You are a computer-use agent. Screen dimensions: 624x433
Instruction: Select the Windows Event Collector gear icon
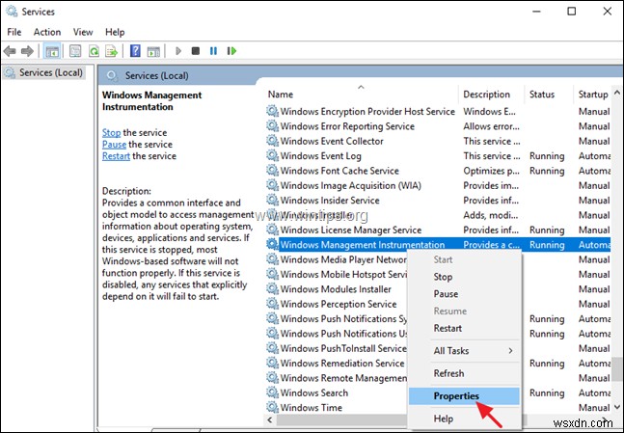coord(272,141)
